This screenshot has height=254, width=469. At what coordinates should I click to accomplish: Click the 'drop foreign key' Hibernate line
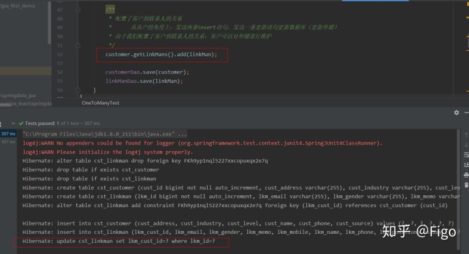click(145, 161)
